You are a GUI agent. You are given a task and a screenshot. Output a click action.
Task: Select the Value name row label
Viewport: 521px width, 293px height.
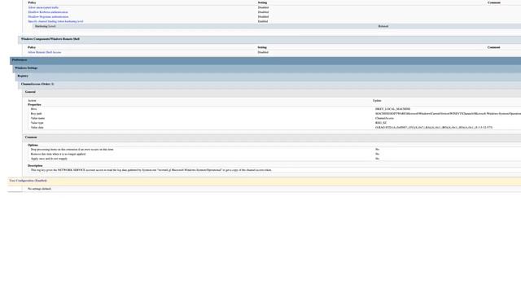[x=37, y=118]
